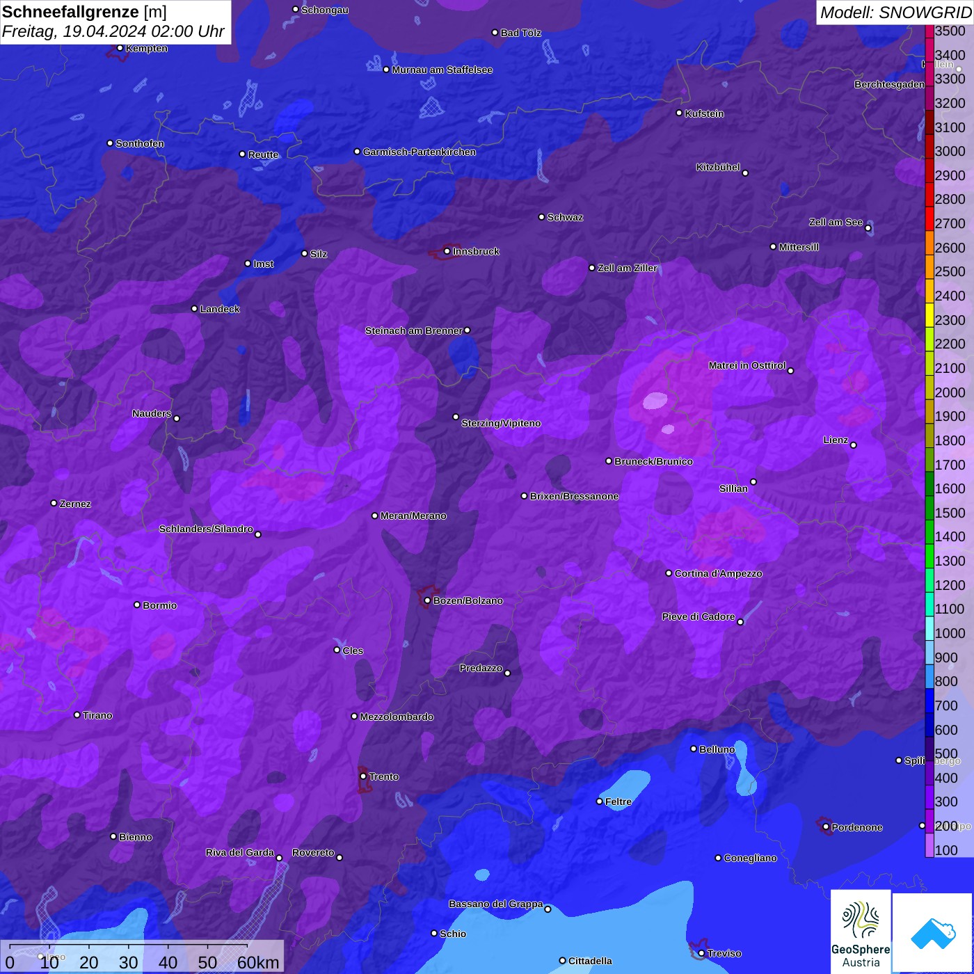Click the date Freitag, 19.04.2024 02:00 Uhr

tap(113, 31)
